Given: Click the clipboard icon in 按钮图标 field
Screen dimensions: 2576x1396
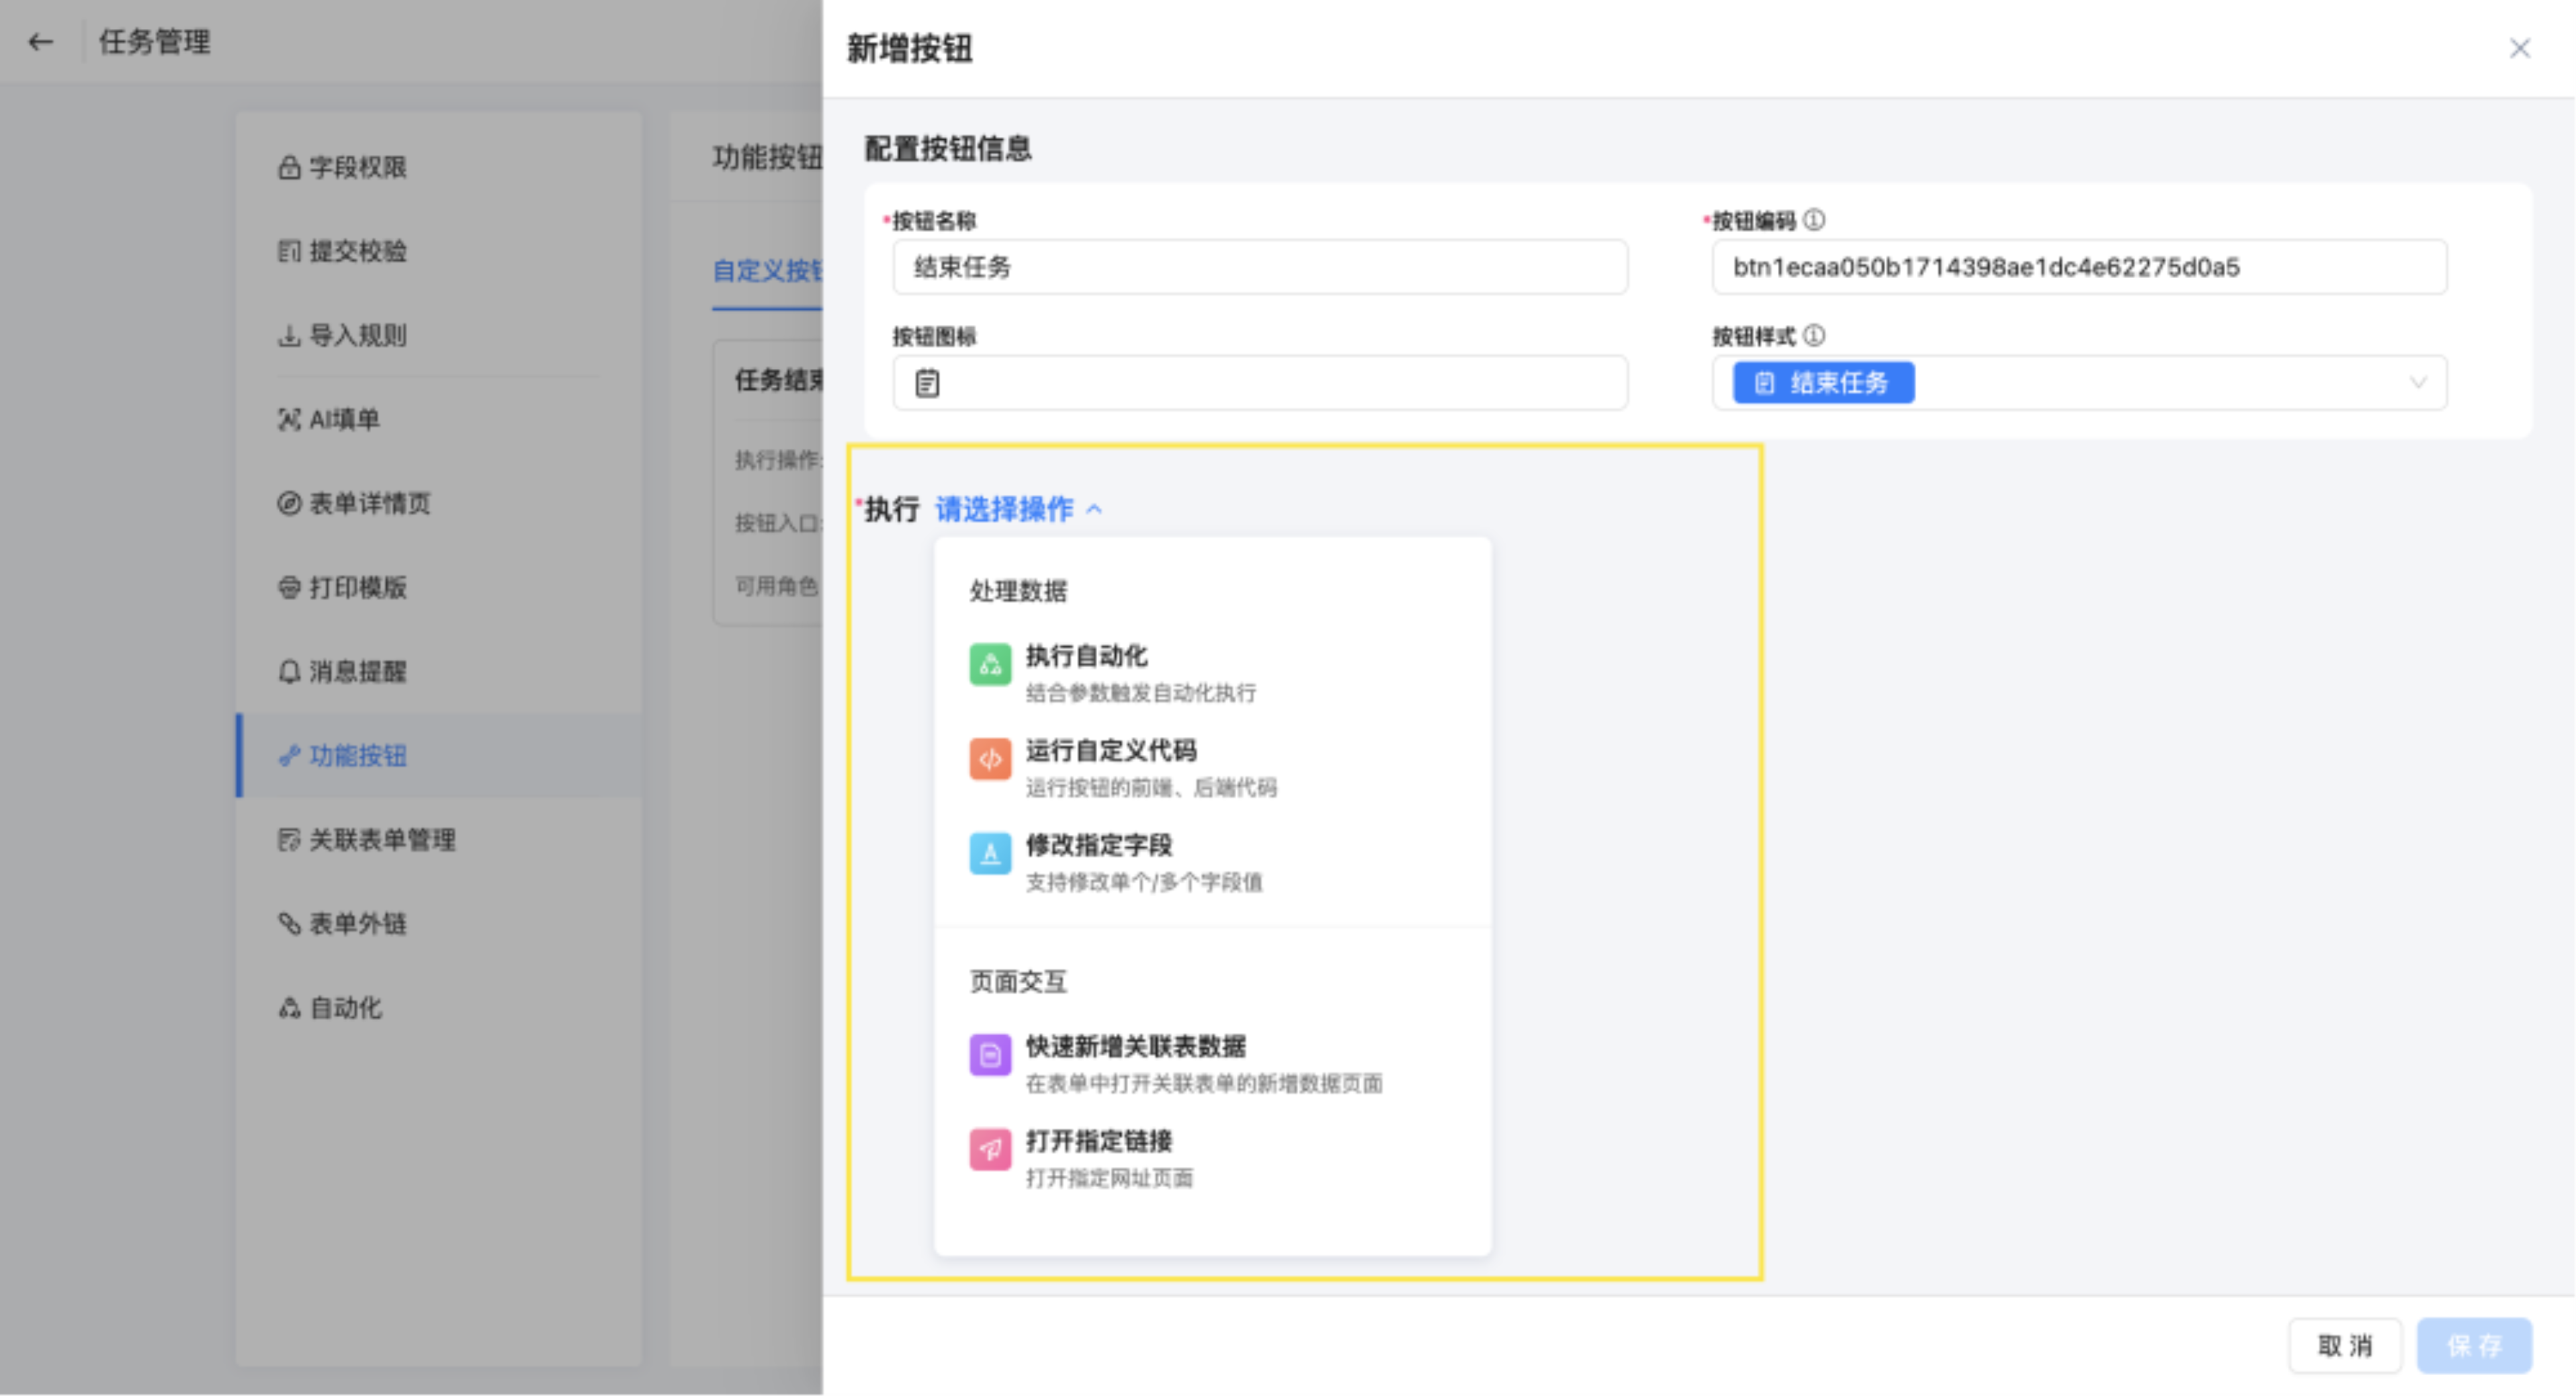Looking at the screenshot, I should tap(927, 383).
